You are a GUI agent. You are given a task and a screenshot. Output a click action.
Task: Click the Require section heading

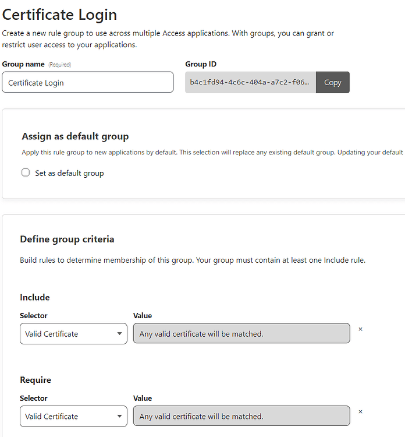(35, 380)
